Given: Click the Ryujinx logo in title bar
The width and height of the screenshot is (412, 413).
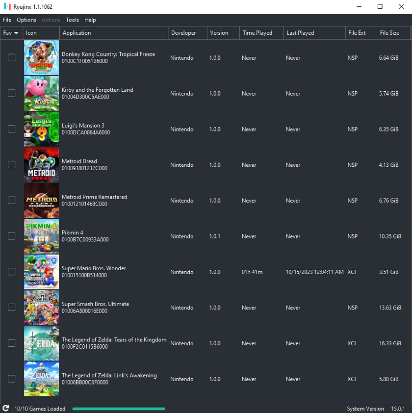Looking at the screenshot, I should pyautogui.click(x=7, y=6).
